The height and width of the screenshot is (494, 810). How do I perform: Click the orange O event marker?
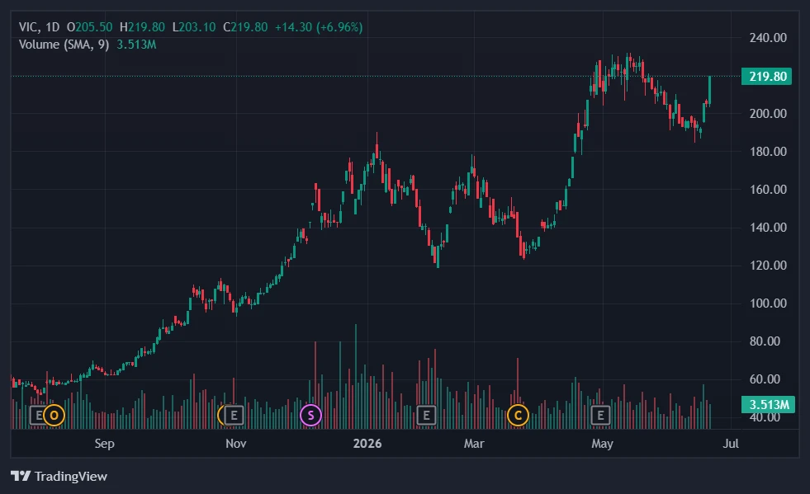(54, 415)
